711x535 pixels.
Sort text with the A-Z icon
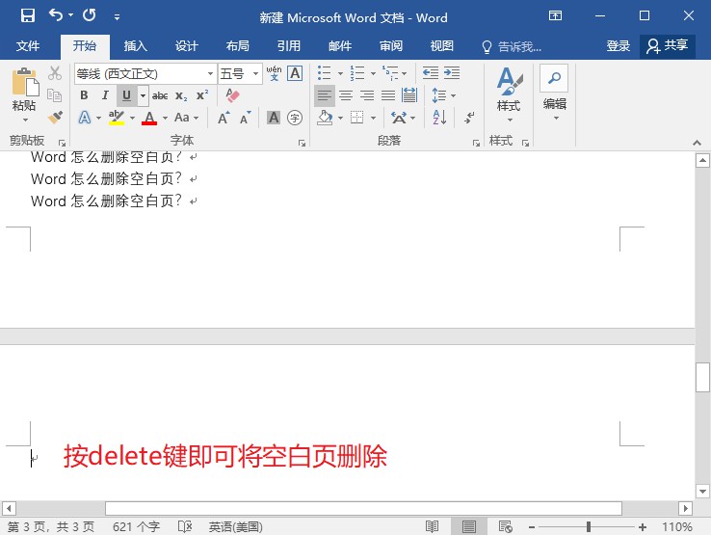tap(439, 118)
